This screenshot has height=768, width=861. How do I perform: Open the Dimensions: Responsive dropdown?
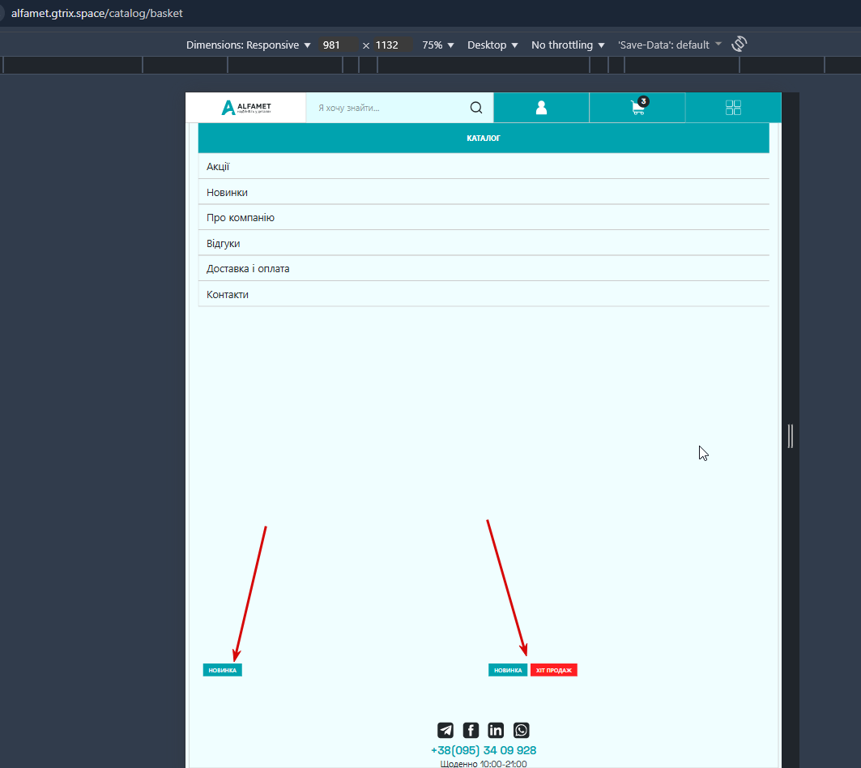248,45
